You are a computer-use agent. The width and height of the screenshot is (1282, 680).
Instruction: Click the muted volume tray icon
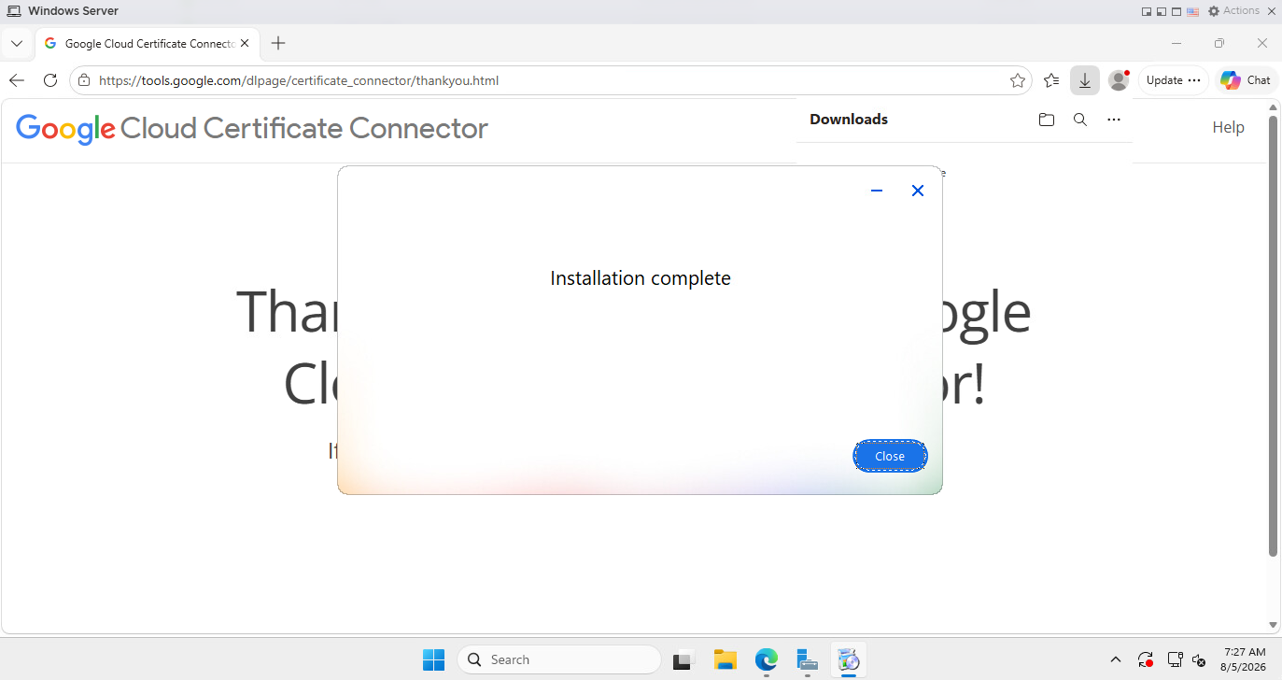(x=1200, y=659)
